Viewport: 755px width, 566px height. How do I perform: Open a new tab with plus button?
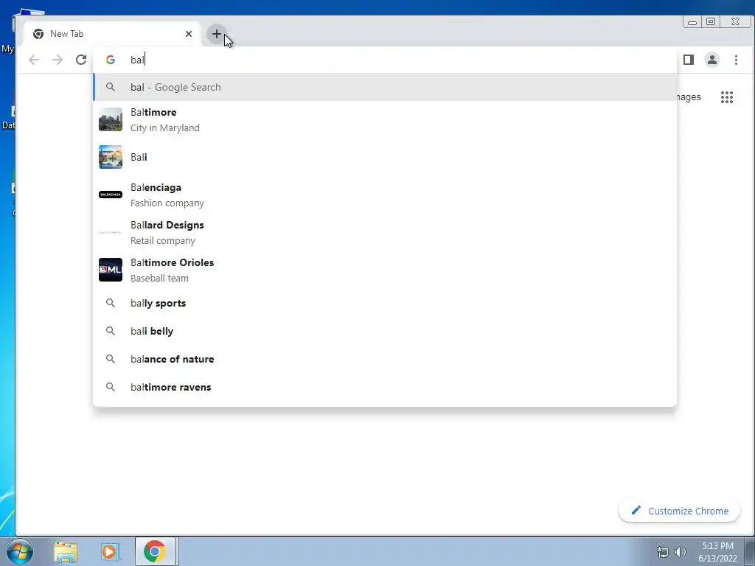click(216, 34)
